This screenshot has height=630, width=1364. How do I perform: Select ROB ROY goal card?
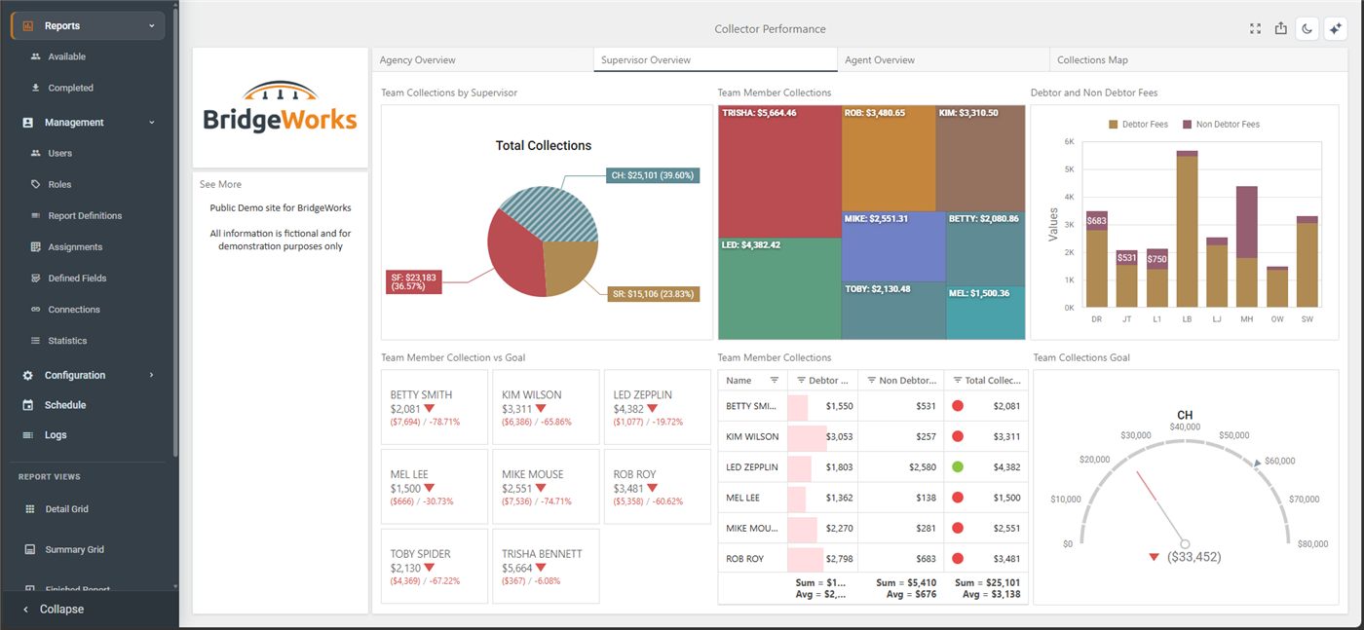coord(658,487)
